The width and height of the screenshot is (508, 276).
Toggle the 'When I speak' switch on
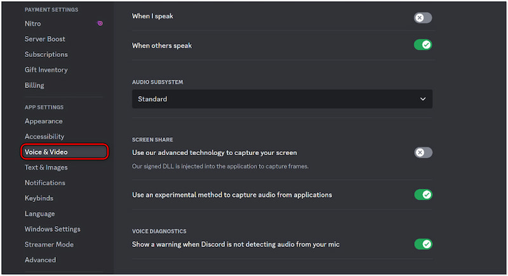point(423,18)
